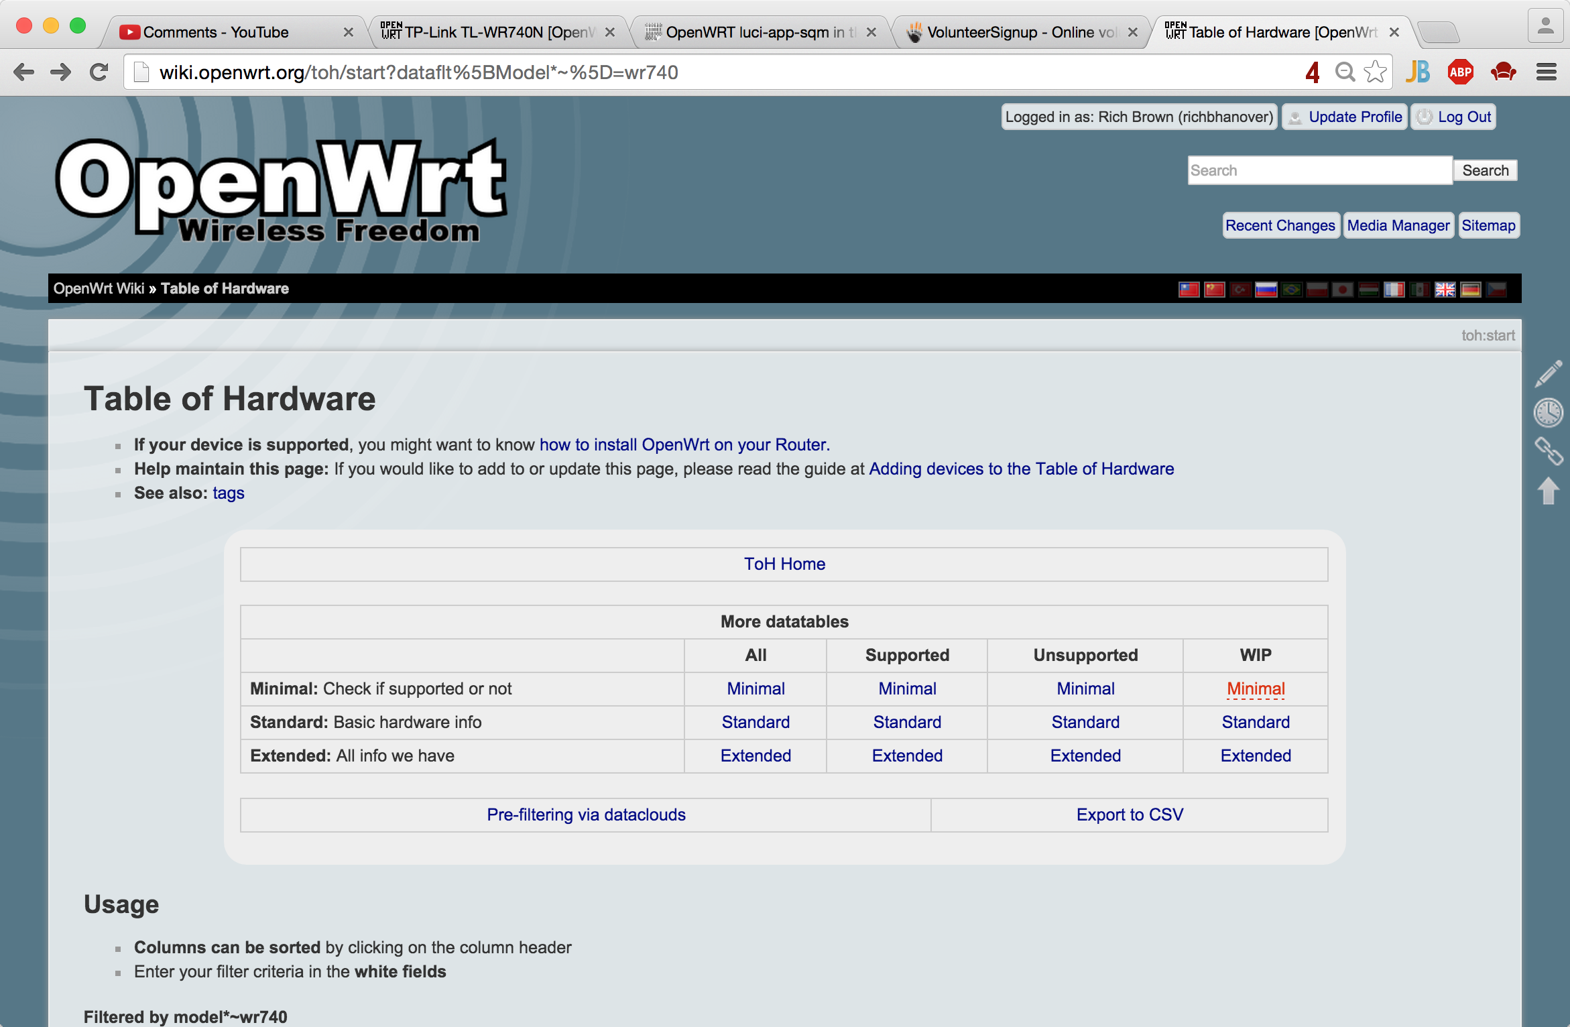Viewport: 1570px width, 1027px height.
Task: Switch language with the French flag
Action: pos(1394,289)
